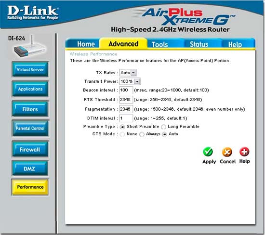
Task: Click the Fragmentation field
Action: pyautogui.click(x=126, y=109)
